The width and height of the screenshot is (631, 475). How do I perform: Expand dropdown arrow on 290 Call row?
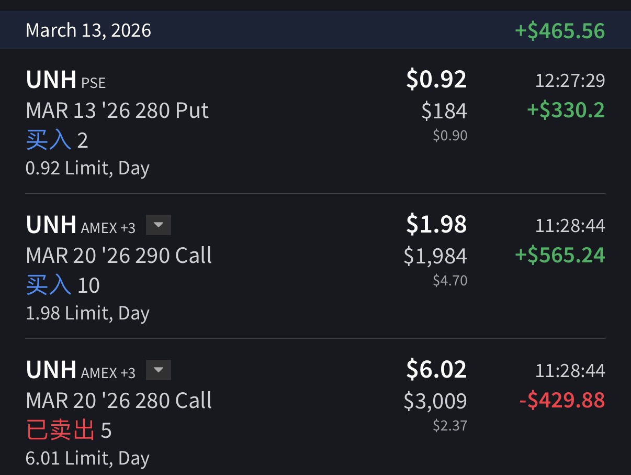[158, 225]
